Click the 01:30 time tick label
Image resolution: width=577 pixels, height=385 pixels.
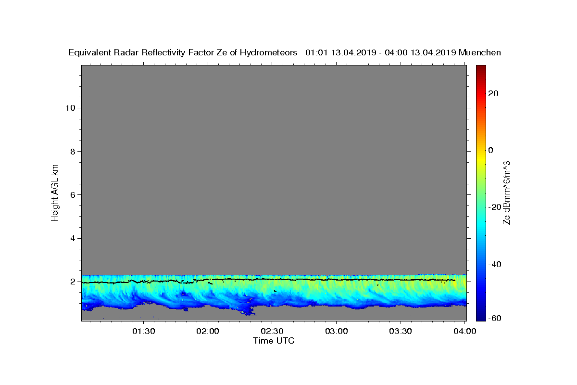coord(143,331)
